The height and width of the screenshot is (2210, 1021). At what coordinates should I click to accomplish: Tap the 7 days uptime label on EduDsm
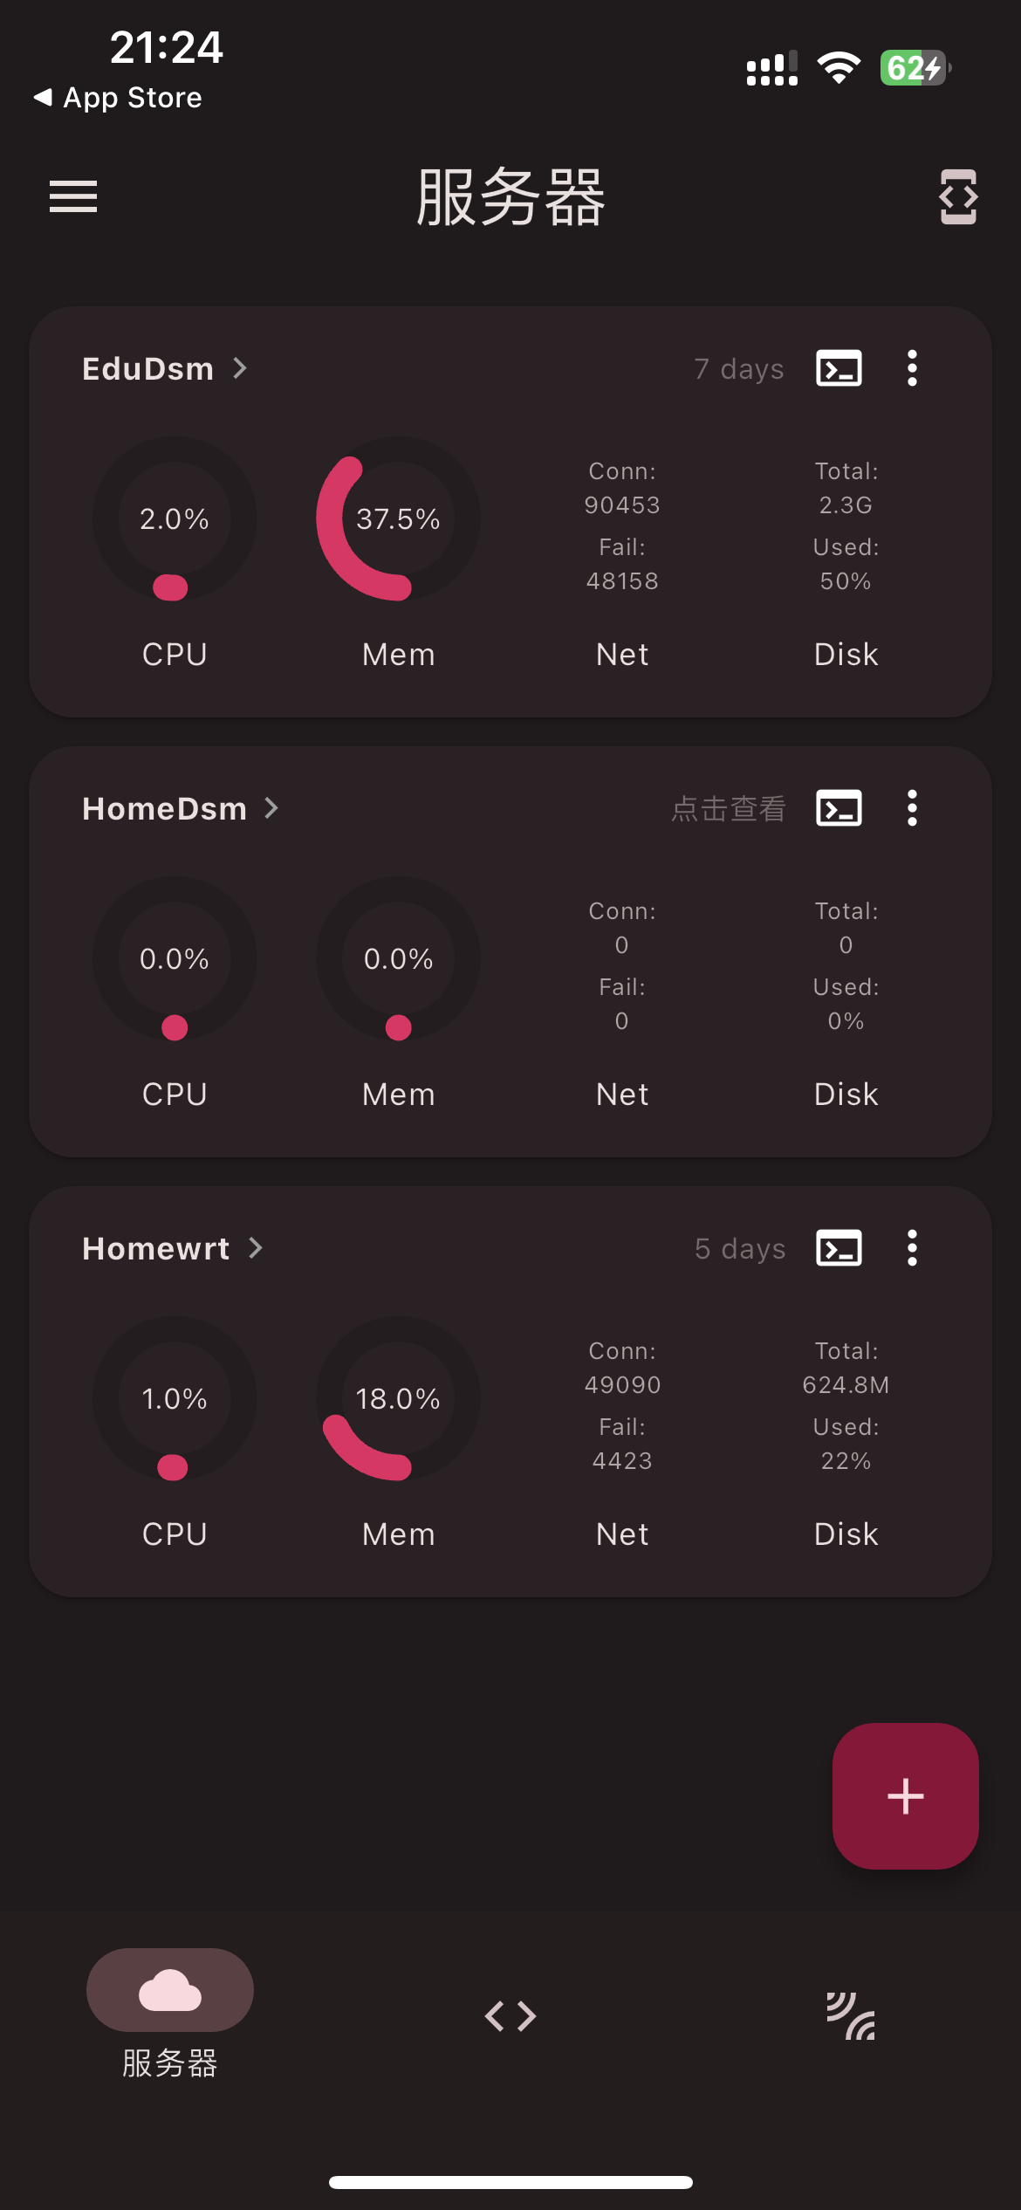pyautogui.click(x=737, y=368)
